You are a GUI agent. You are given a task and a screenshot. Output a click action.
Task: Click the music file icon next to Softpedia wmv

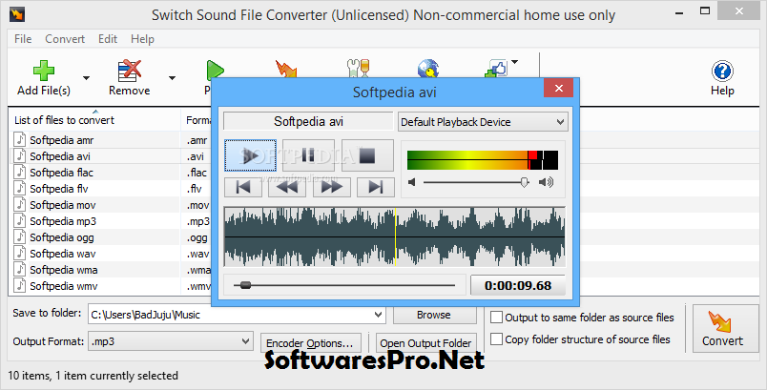[20, 285]
